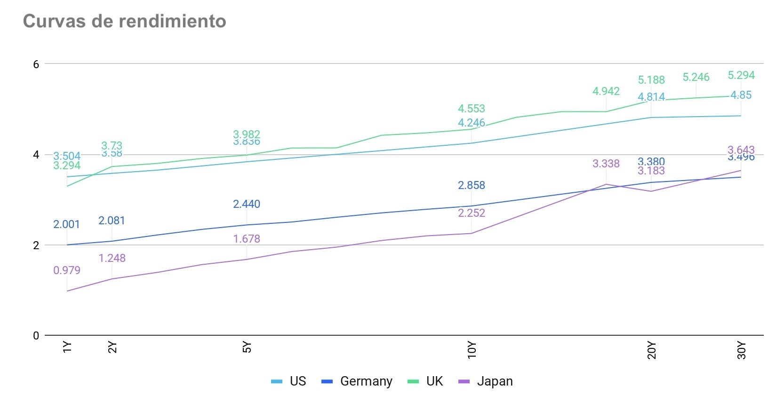The width and height of the screenshot is (784, 410).
Task: Click the y-axis value 6
Action: [36, 64]
